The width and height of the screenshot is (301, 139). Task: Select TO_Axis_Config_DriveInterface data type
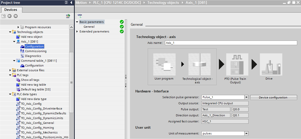[x=42, y=109]
